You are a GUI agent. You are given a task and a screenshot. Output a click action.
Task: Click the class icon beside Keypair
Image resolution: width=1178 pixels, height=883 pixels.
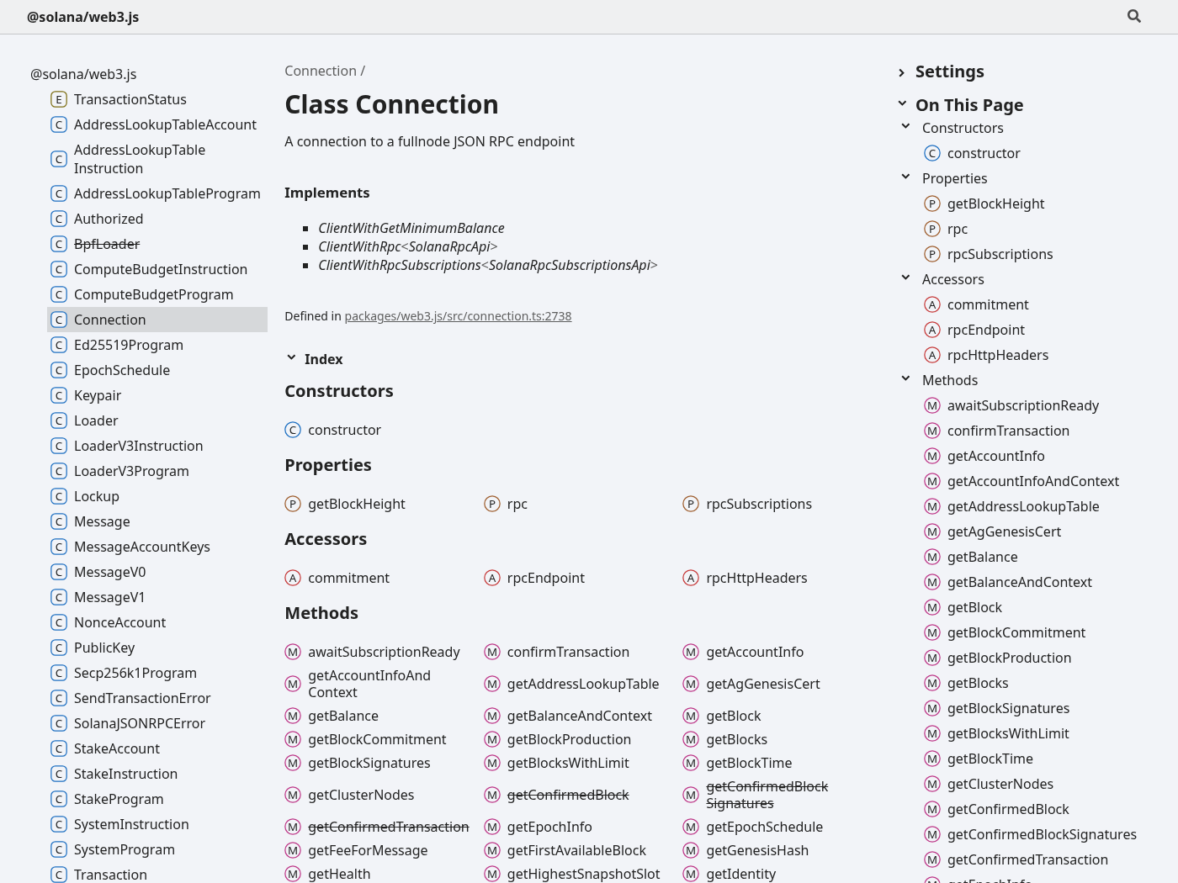coord(59,395)
